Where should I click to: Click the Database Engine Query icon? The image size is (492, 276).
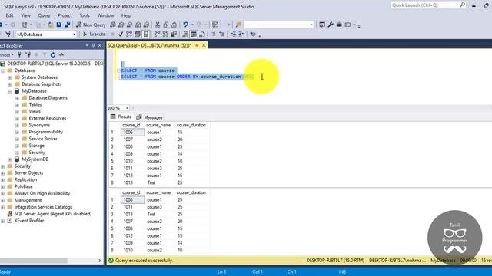(113, 25)
